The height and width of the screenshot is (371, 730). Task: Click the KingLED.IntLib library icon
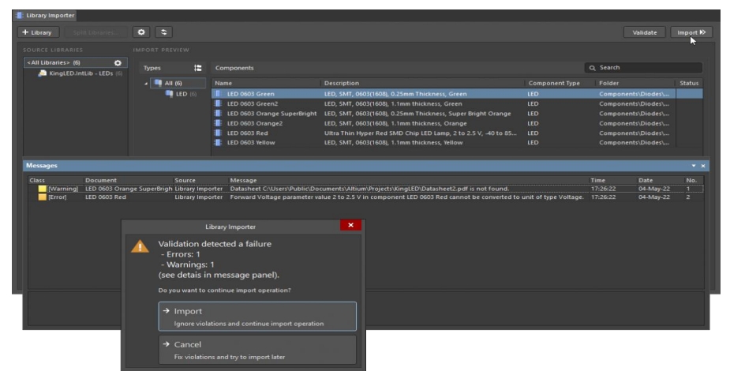[x=43, y=73]
